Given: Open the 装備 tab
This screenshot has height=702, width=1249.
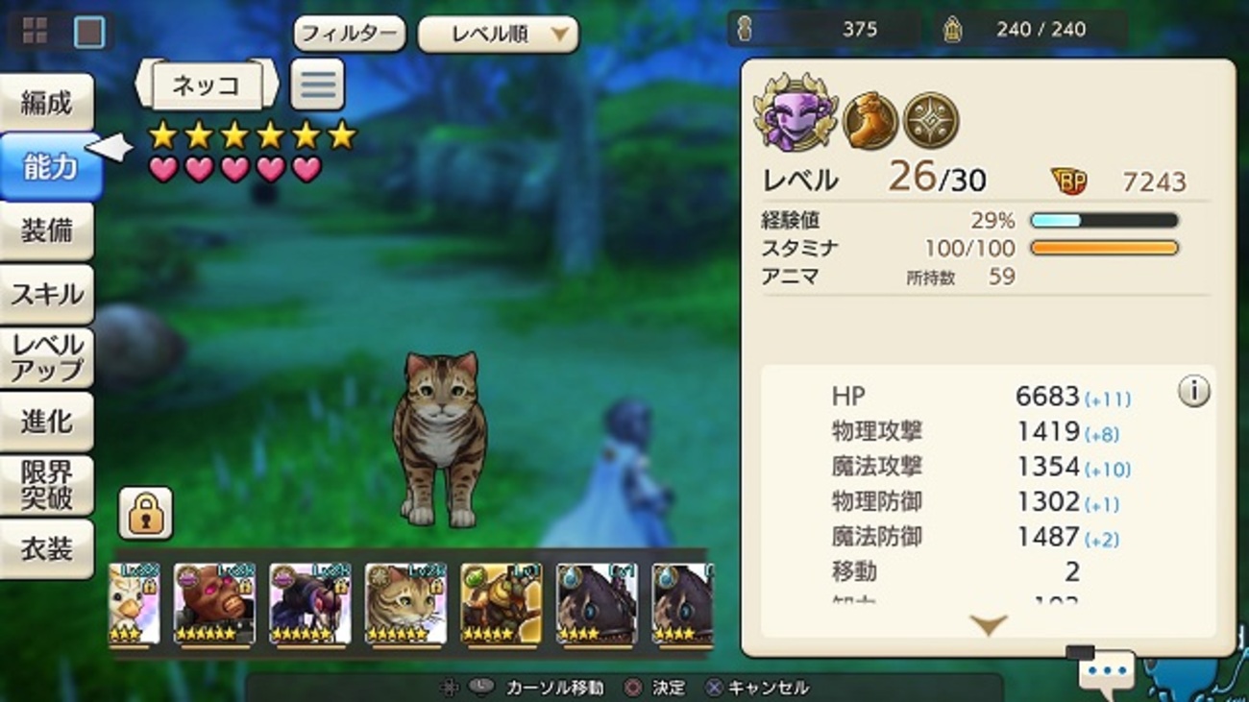Looking at the screenshot, I should (47, 230).
